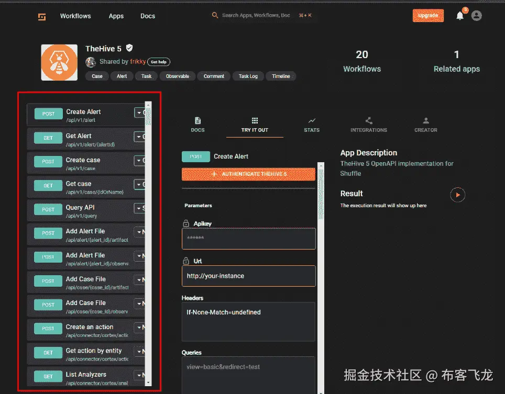Expand dropdown on List Analyzers row
Image resolution: width=505 pixels, height=394 pixels.
pos(139,375)
